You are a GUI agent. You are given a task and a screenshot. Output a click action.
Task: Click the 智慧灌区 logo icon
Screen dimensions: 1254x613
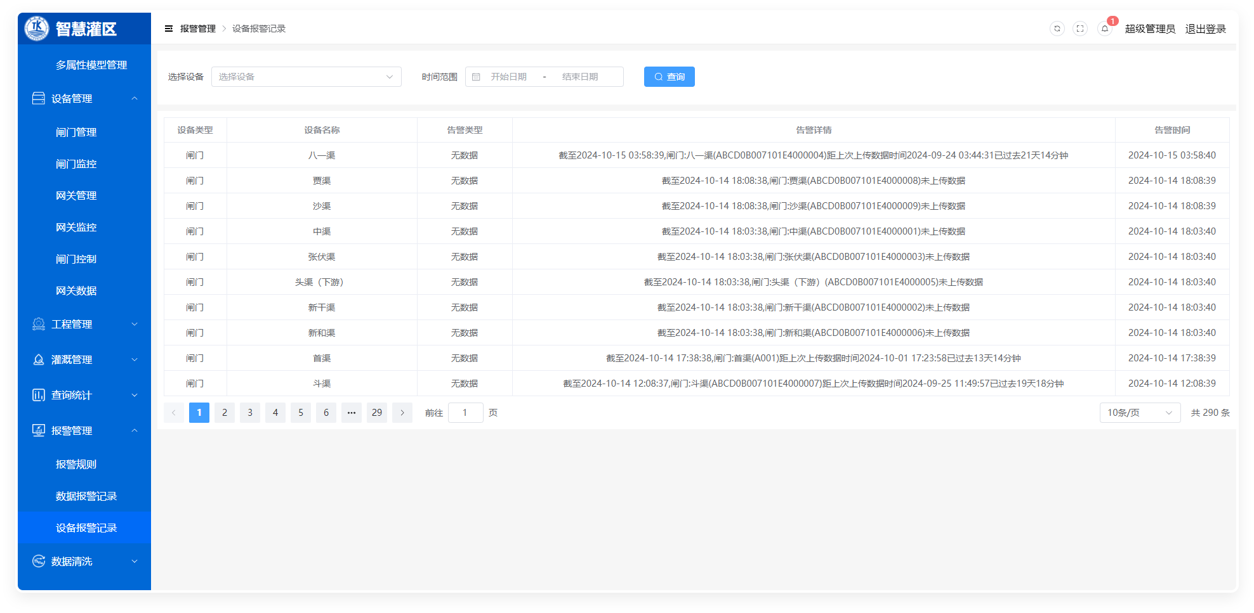tap(37, 29)
